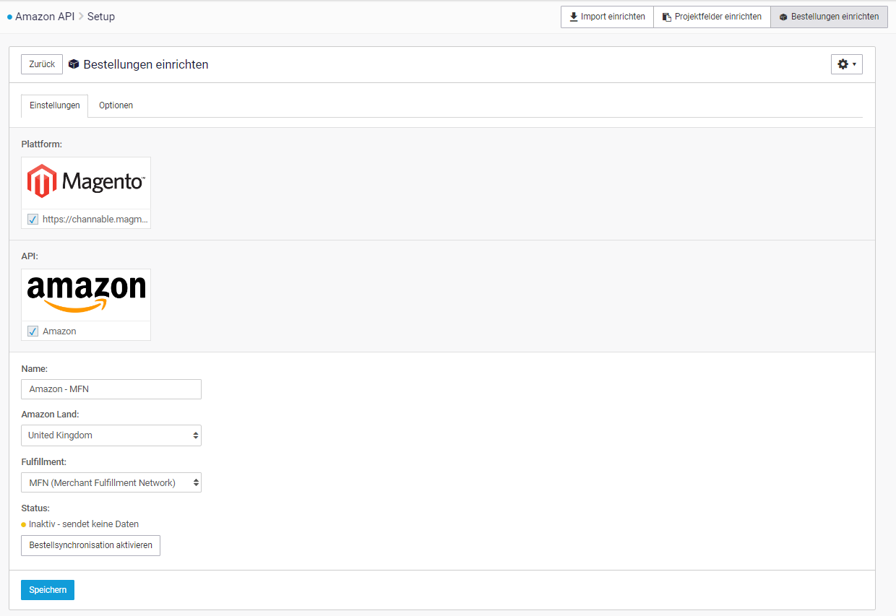Switch to the Optionen tab
896x616 pixels.
[116, 105]
